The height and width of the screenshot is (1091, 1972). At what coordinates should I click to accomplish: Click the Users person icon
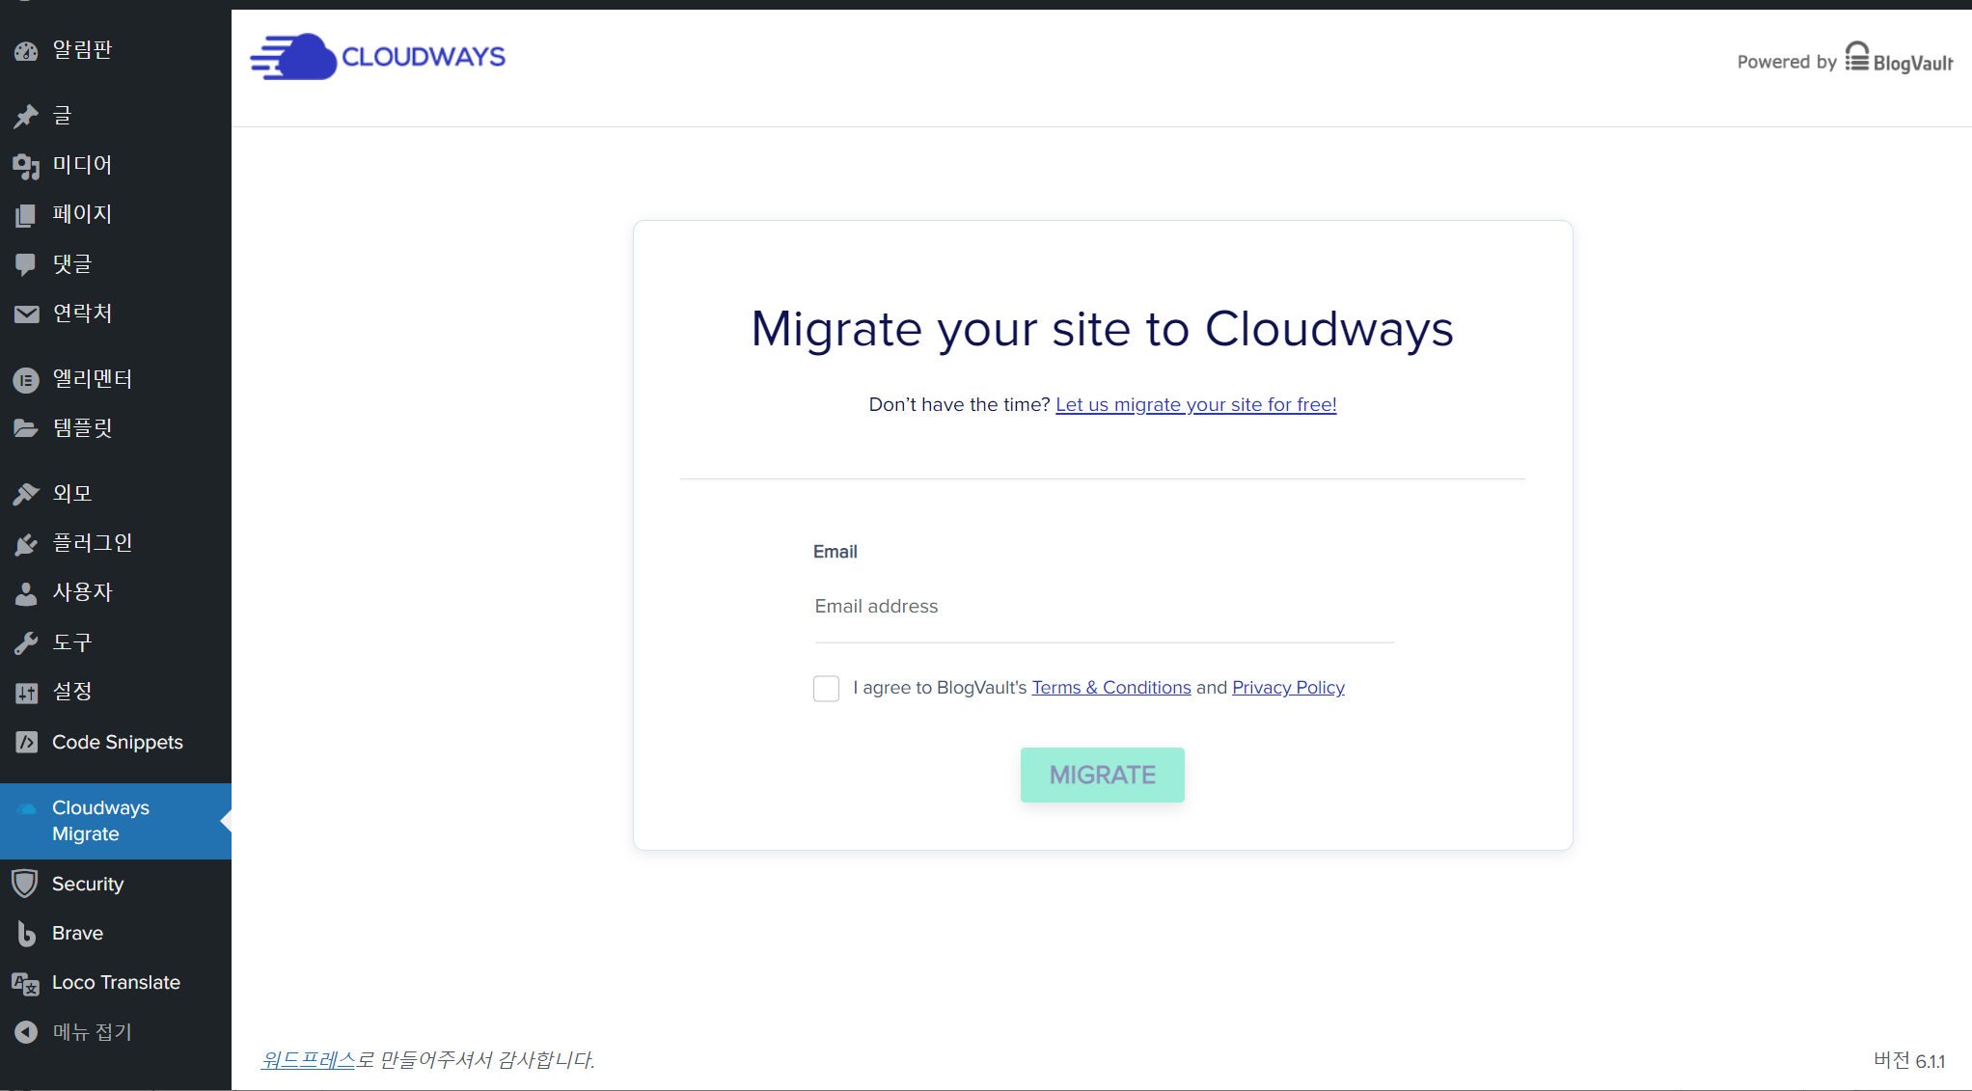point(26,593)
